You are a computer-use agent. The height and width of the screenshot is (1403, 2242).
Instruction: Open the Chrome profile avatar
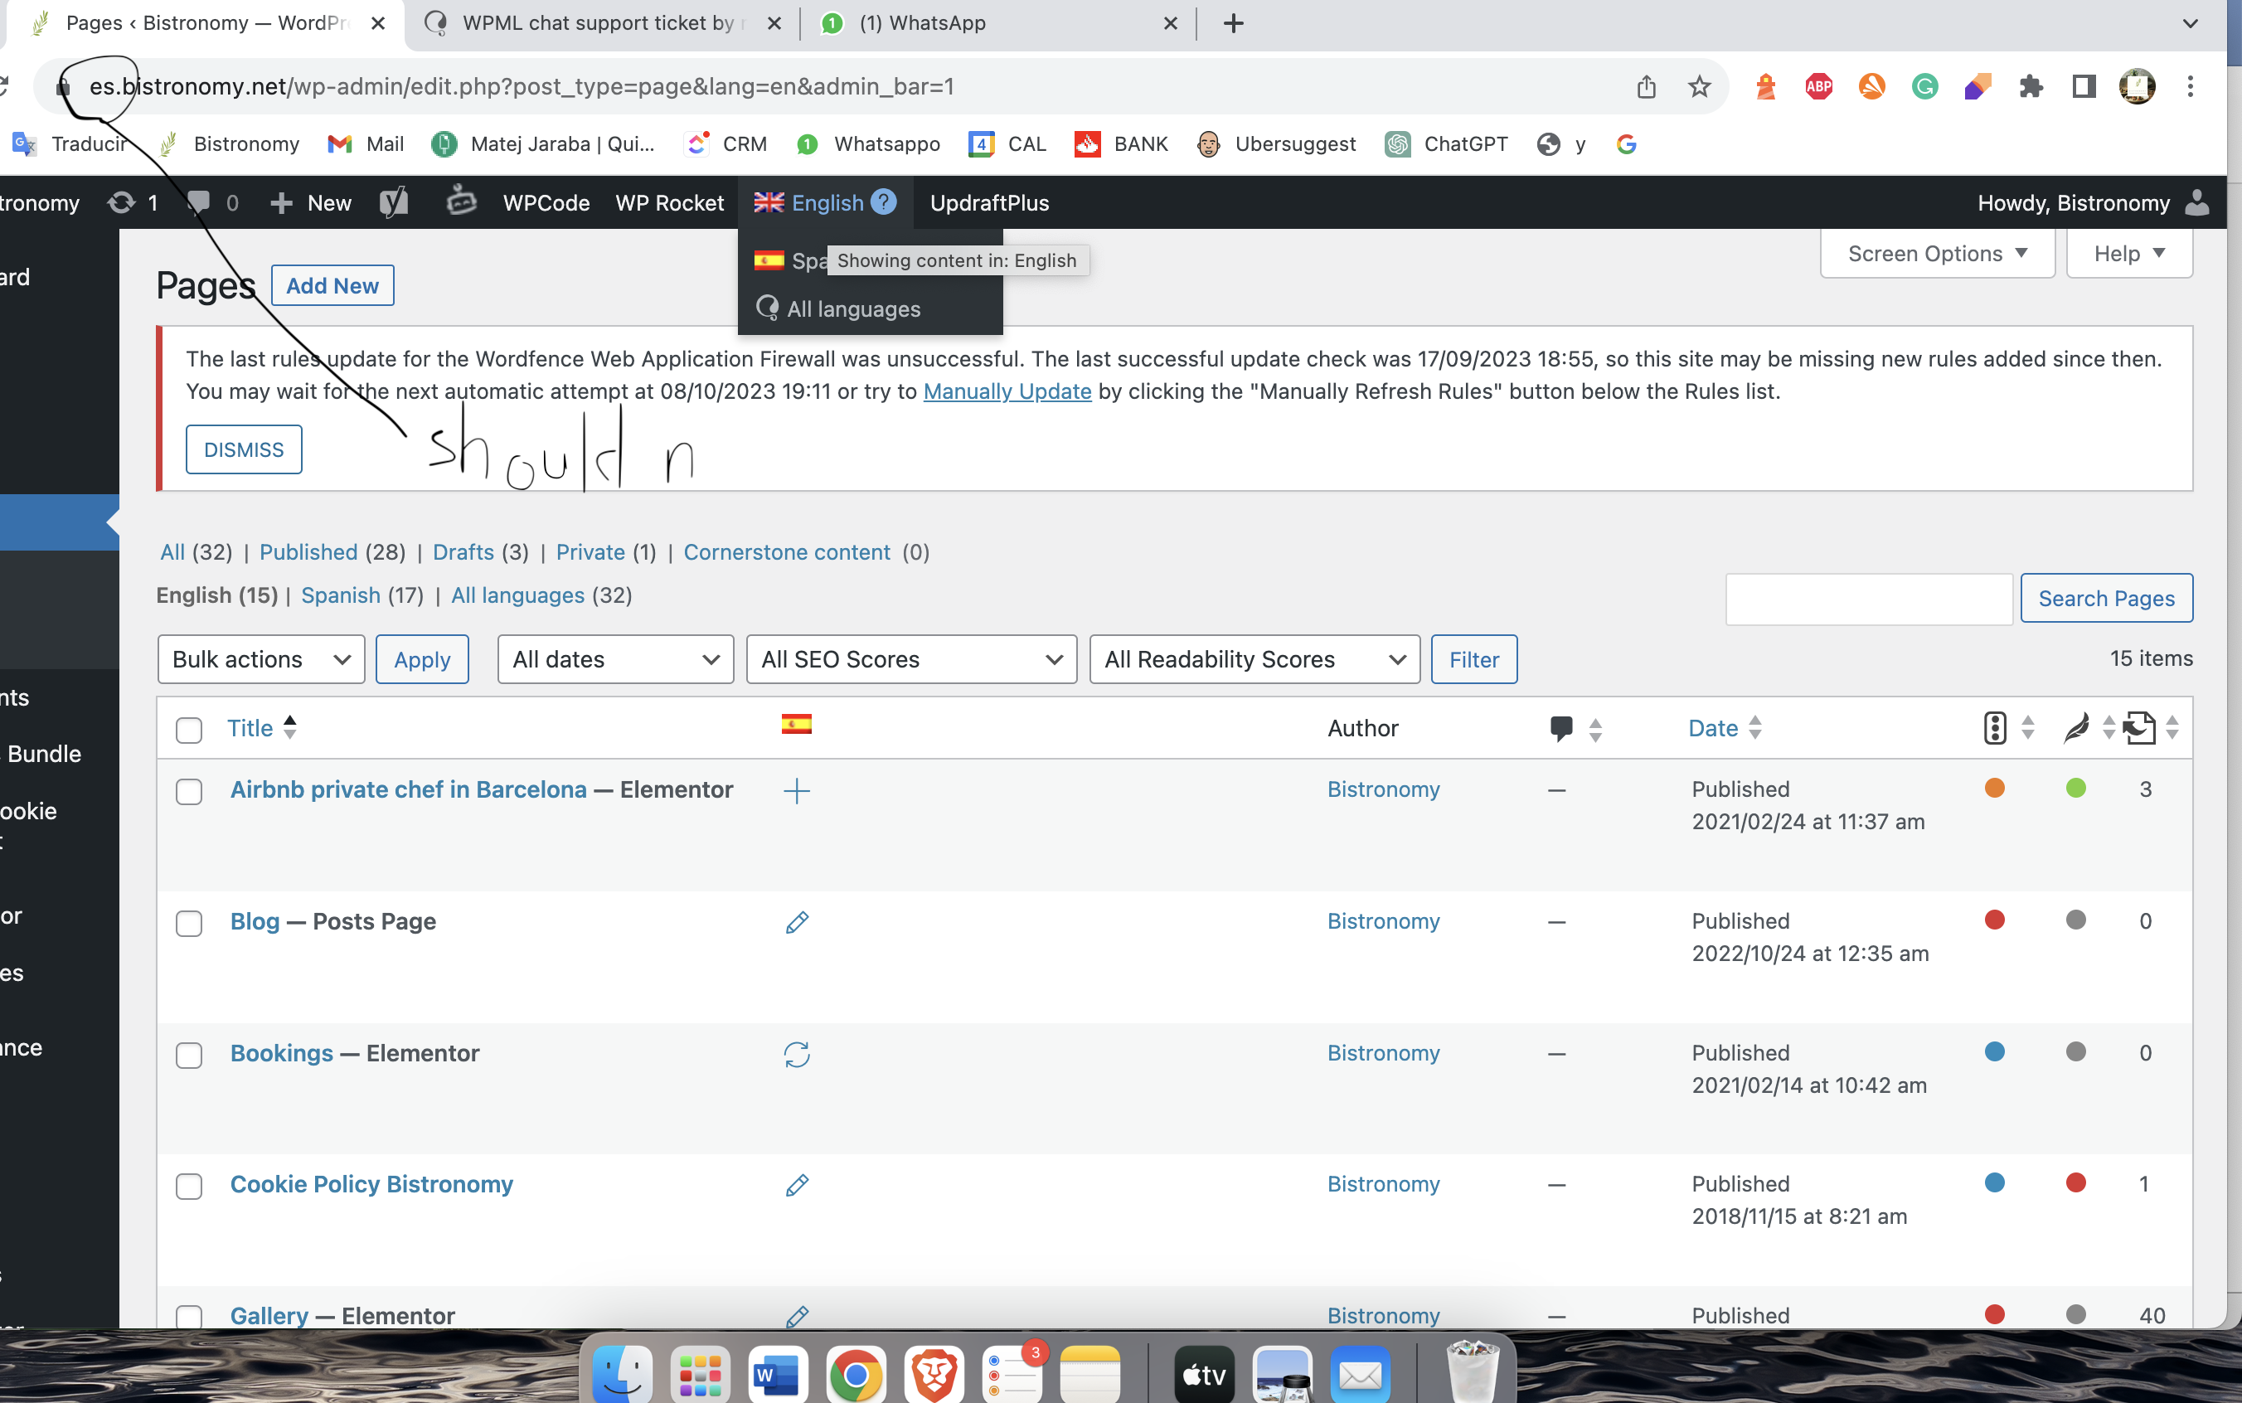(x=2136, y=86)
